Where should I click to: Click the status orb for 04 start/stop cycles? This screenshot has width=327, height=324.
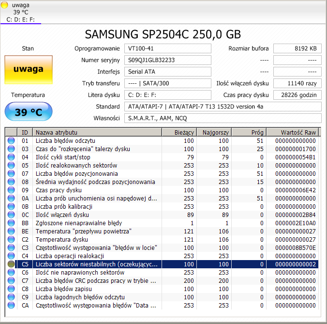pos(11,157)
